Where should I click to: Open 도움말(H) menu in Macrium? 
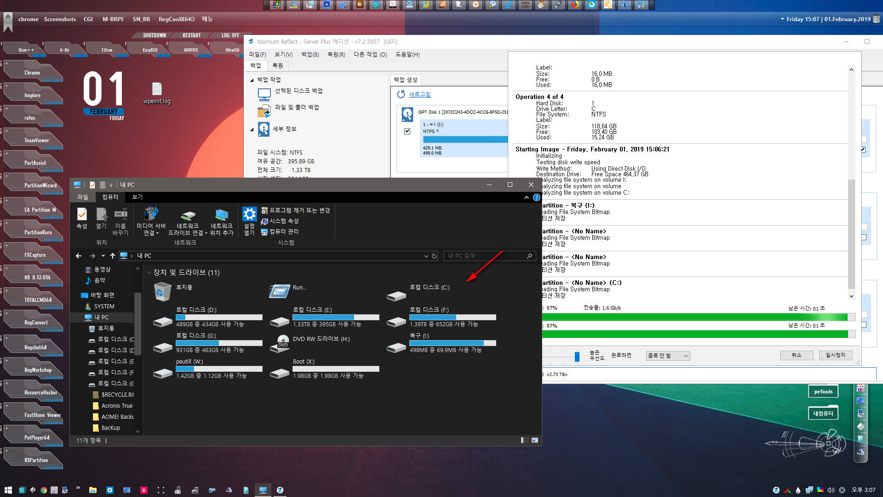[407, 54]
